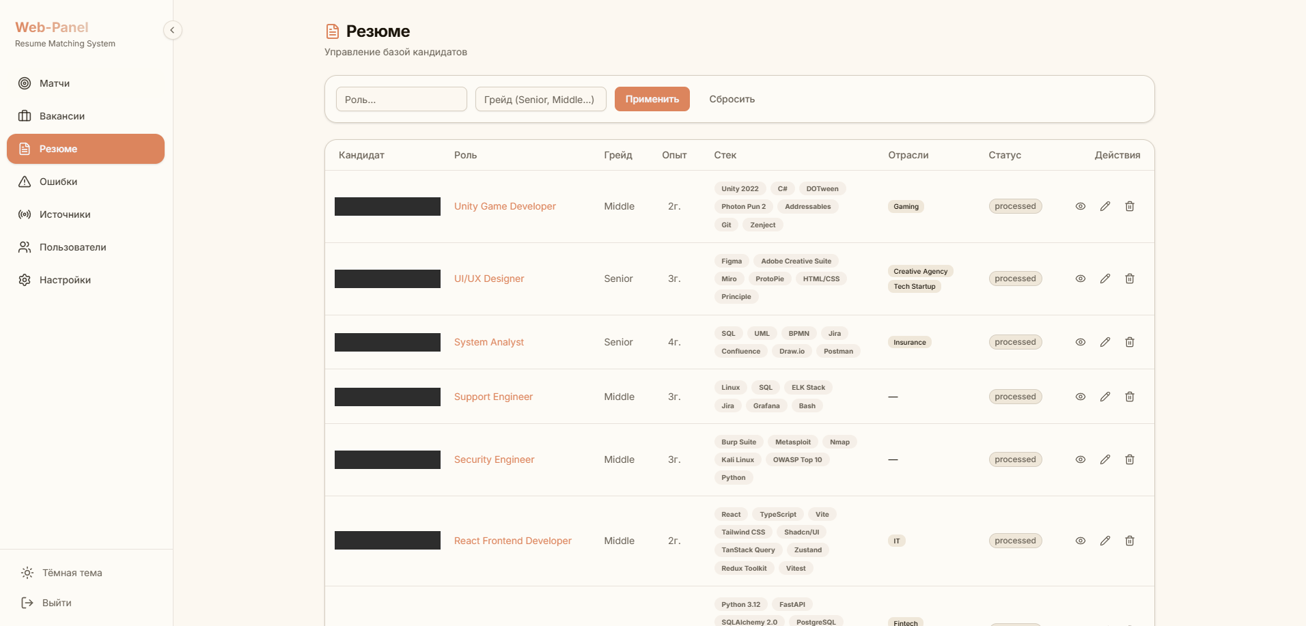The image size is (1306, 626).
Task: Click the Настройки gear icon
Action: click(25, 280)
